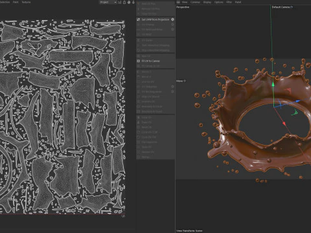The width and height of the screenshot is (311, 233).
Task: Click the Perspective viewport label
Action: click(x=183, y=7)
